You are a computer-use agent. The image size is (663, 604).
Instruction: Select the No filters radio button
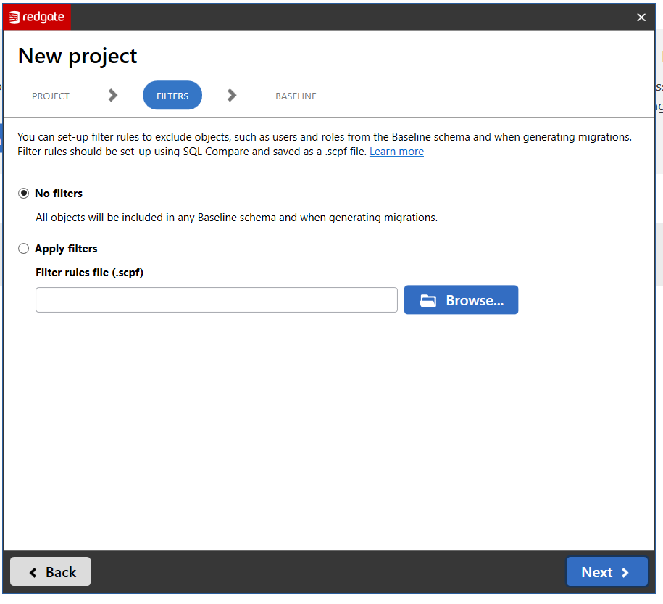(24, 194)
